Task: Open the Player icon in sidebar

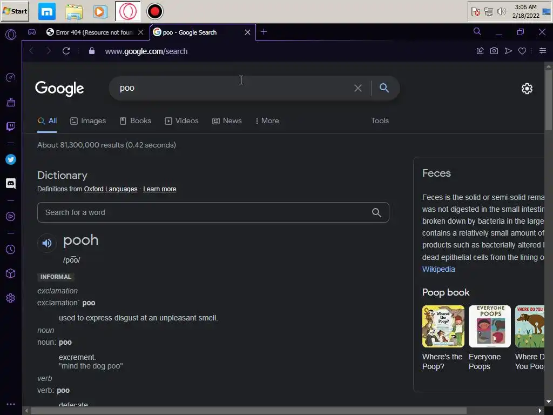Action: [x=11, y=216]
